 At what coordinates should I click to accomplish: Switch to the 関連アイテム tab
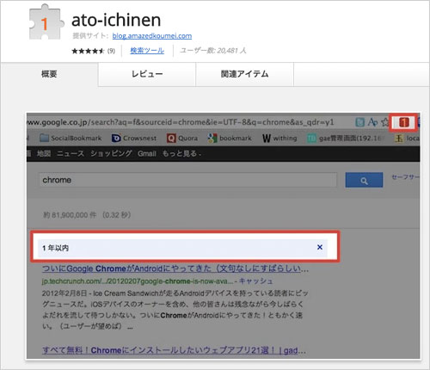(x=244, y=74)
